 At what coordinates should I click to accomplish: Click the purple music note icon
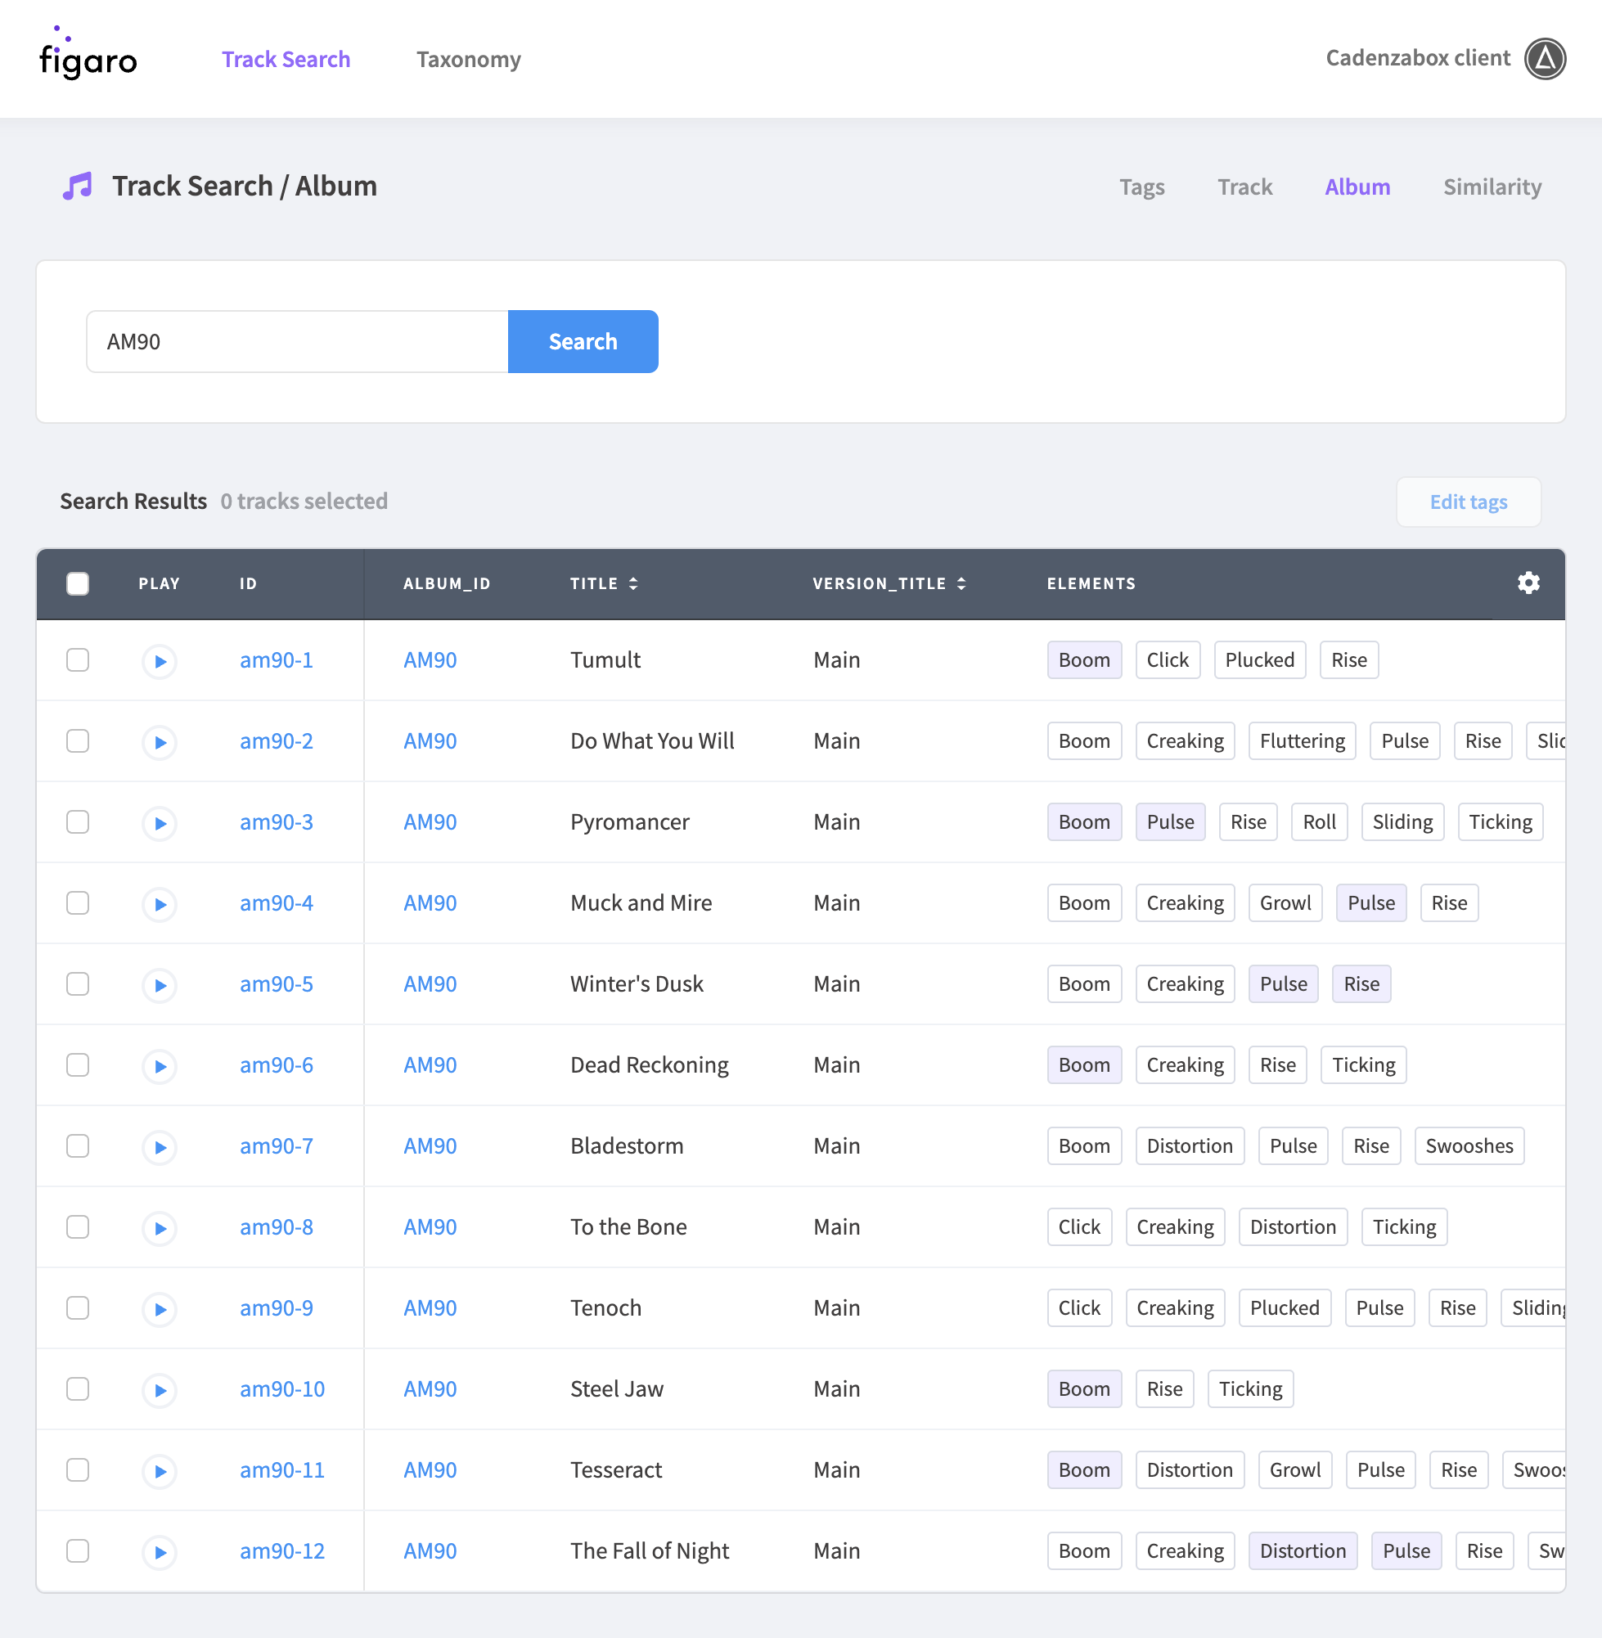click(x=78, y=186)
